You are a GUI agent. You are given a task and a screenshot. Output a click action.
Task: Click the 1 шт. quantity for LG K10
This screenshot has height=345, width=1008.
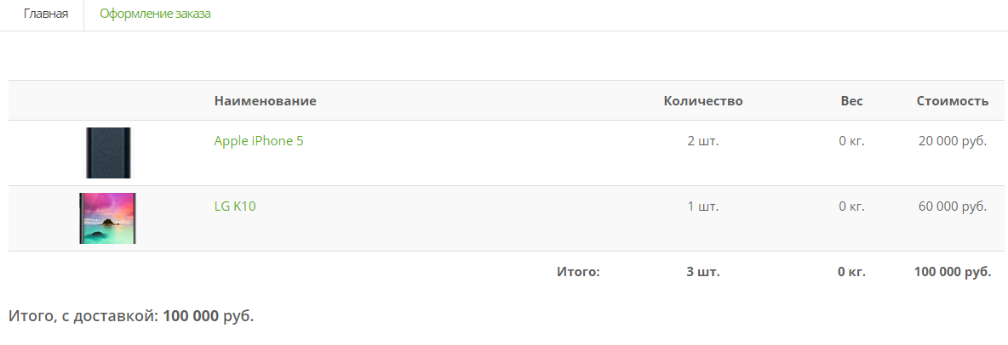tap(703, 206)
